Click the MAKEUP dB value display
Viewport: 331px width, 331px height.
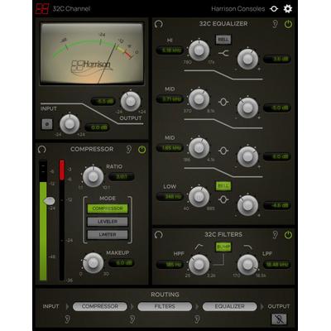coord(122,262)
